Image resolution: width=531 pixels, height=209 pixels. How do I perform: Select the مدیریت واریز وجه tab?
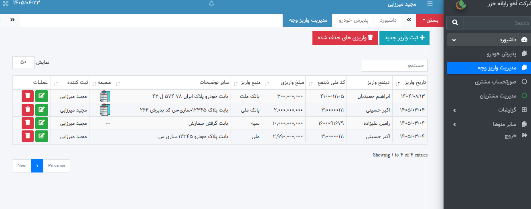point(308,20)
